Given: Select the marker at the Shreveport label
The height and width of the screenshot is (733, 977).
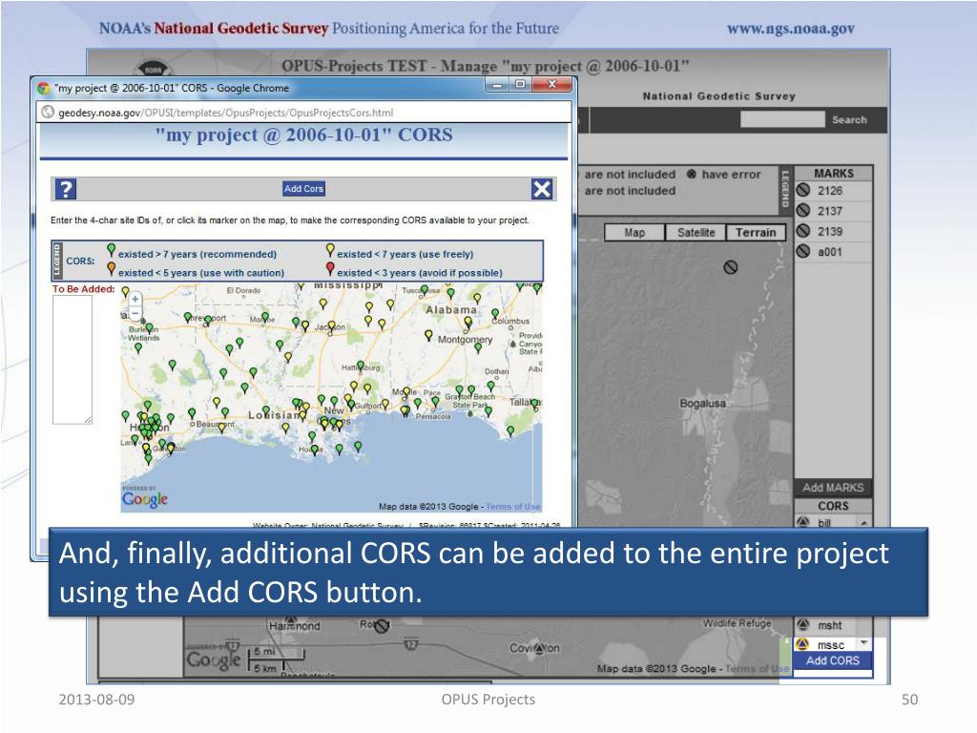Looking at the screenshot, I should [207, 321].
